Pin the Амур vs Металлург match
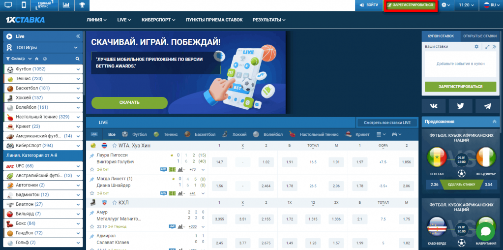This screenshot has width=503, height=250. 92,213
